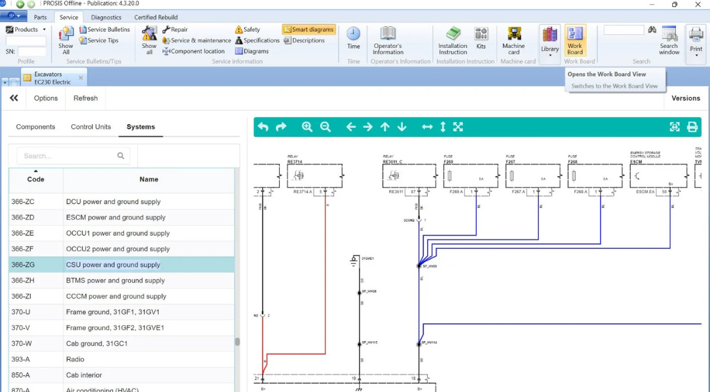Open the Parts ribbon tab

[40, 17]
